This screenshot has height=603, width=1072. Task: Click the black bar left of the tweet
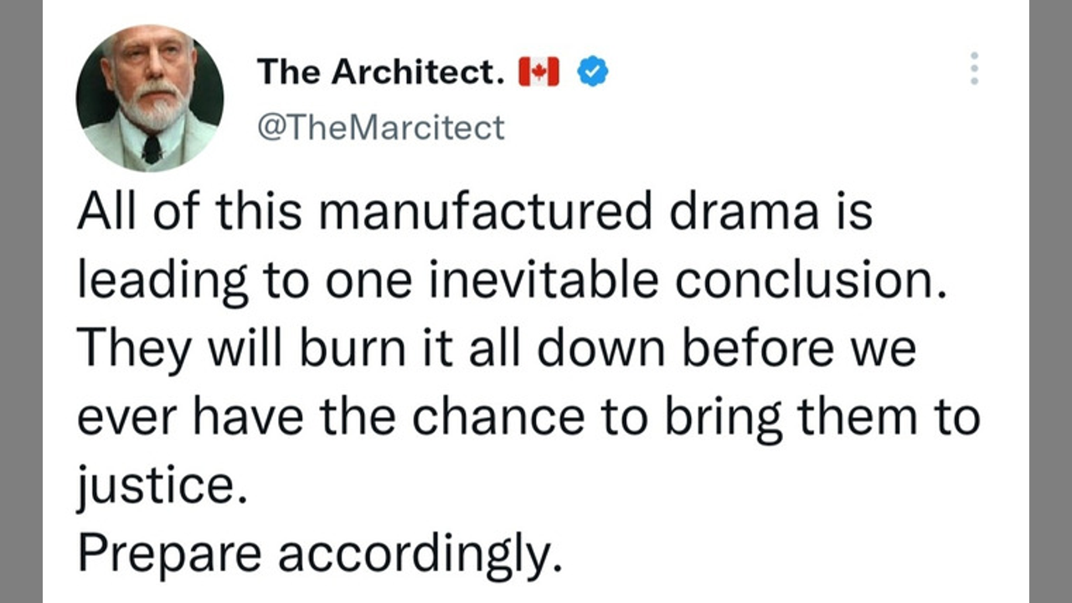[21, 301]
